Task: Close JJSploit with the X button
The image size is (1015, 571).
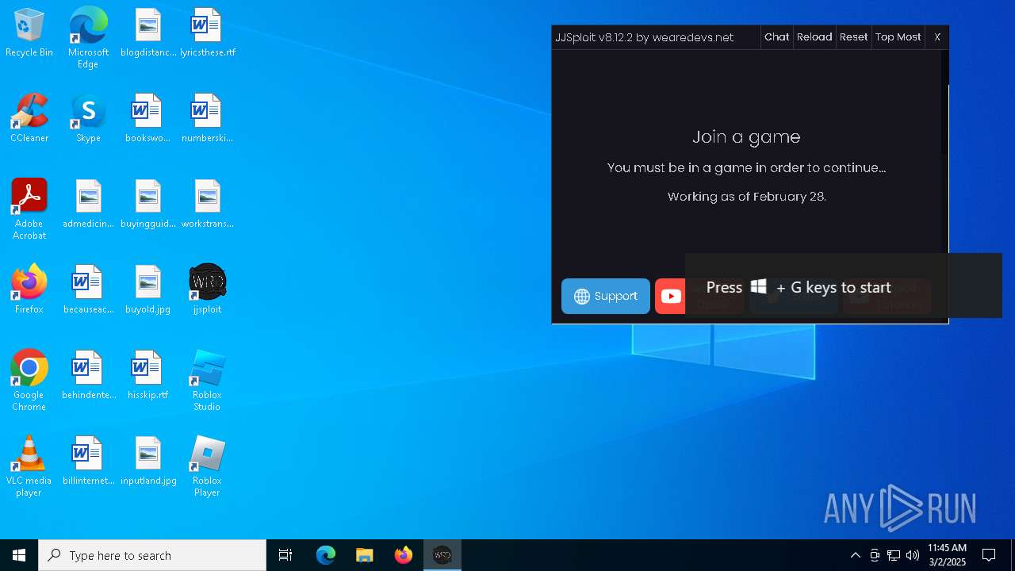Action: [937, 37]
